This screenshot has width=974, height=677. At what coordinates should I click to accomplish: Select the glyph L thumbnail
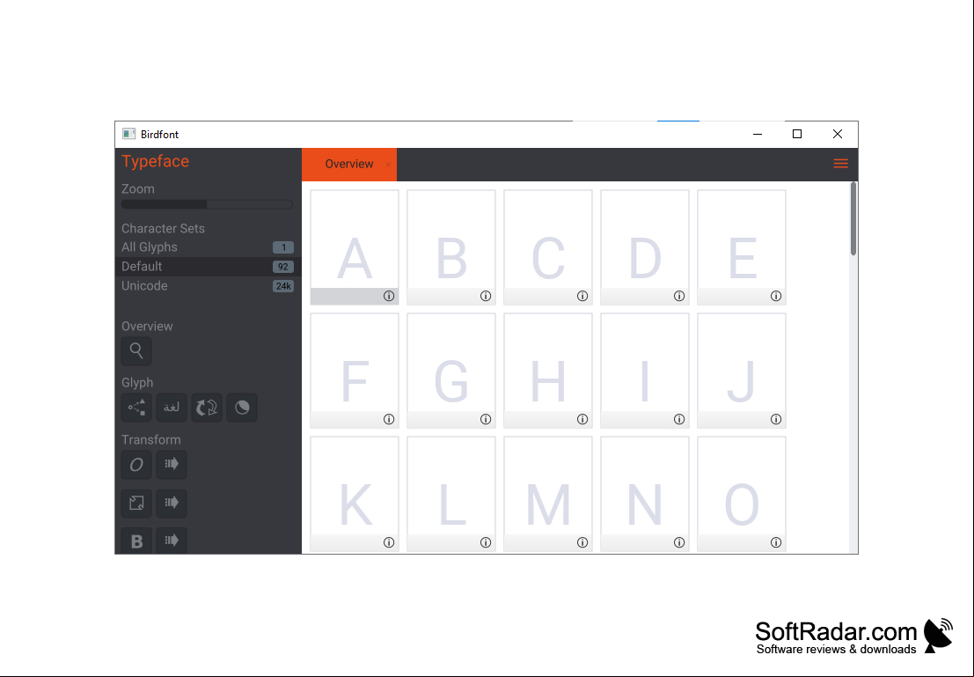click(451, 494)
